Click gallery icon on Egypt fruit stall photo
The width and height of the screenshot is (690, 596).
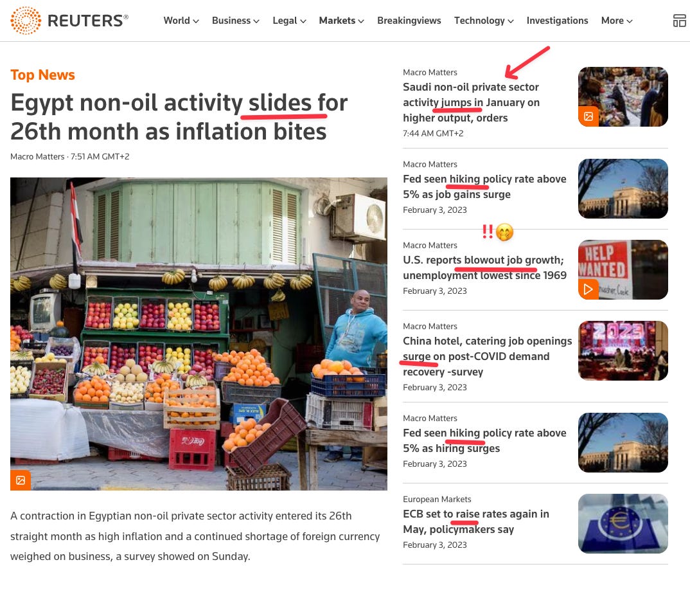click(x=21, y=480)
